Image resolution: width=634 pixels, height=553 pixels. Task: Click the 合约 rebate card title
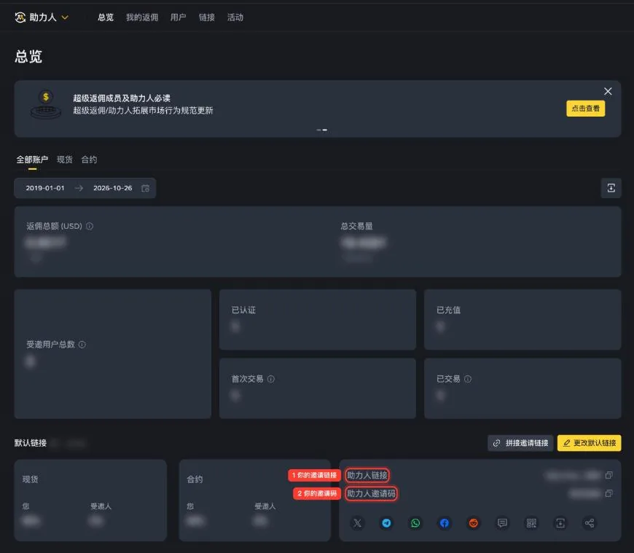point(195,479)
